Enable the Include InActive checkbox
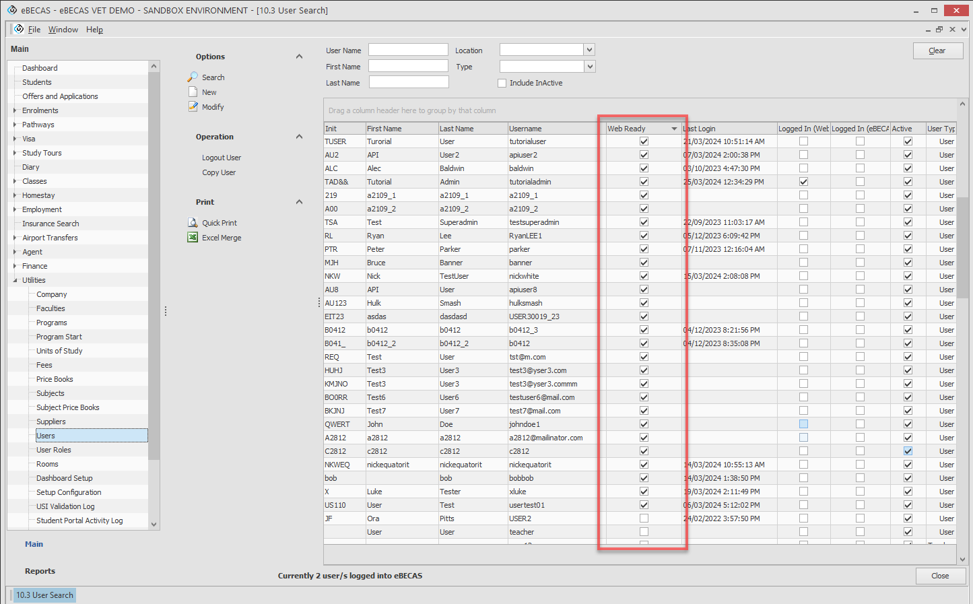973x604 pixels. click(502, 83)
